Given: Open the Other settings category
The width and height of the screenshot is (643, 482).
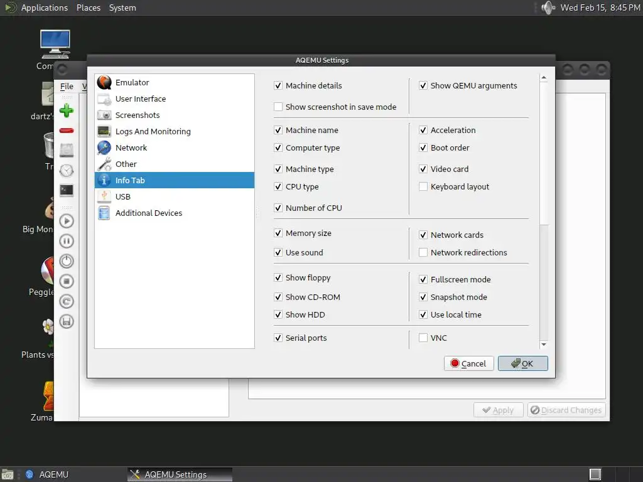Looking at the screenshot, I should (175, 164).
